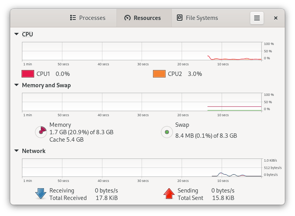Open the hamburger main menu
The image size is (295, 216).
257,18
